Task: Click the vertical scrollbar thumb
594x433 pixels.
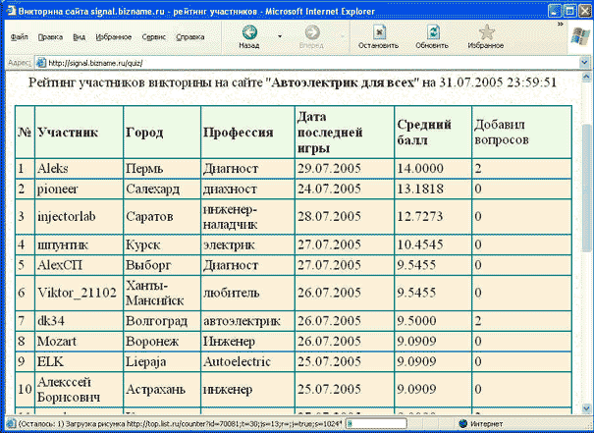Action: (586, 188)
